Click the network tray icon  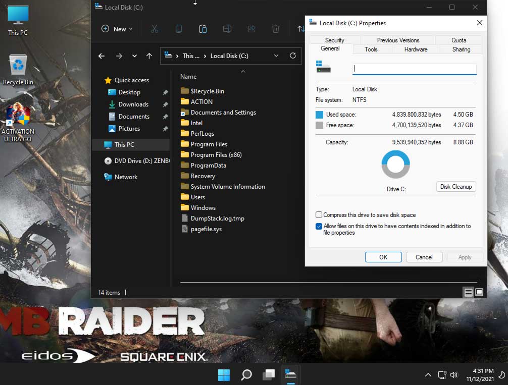(x=442, y=375)
